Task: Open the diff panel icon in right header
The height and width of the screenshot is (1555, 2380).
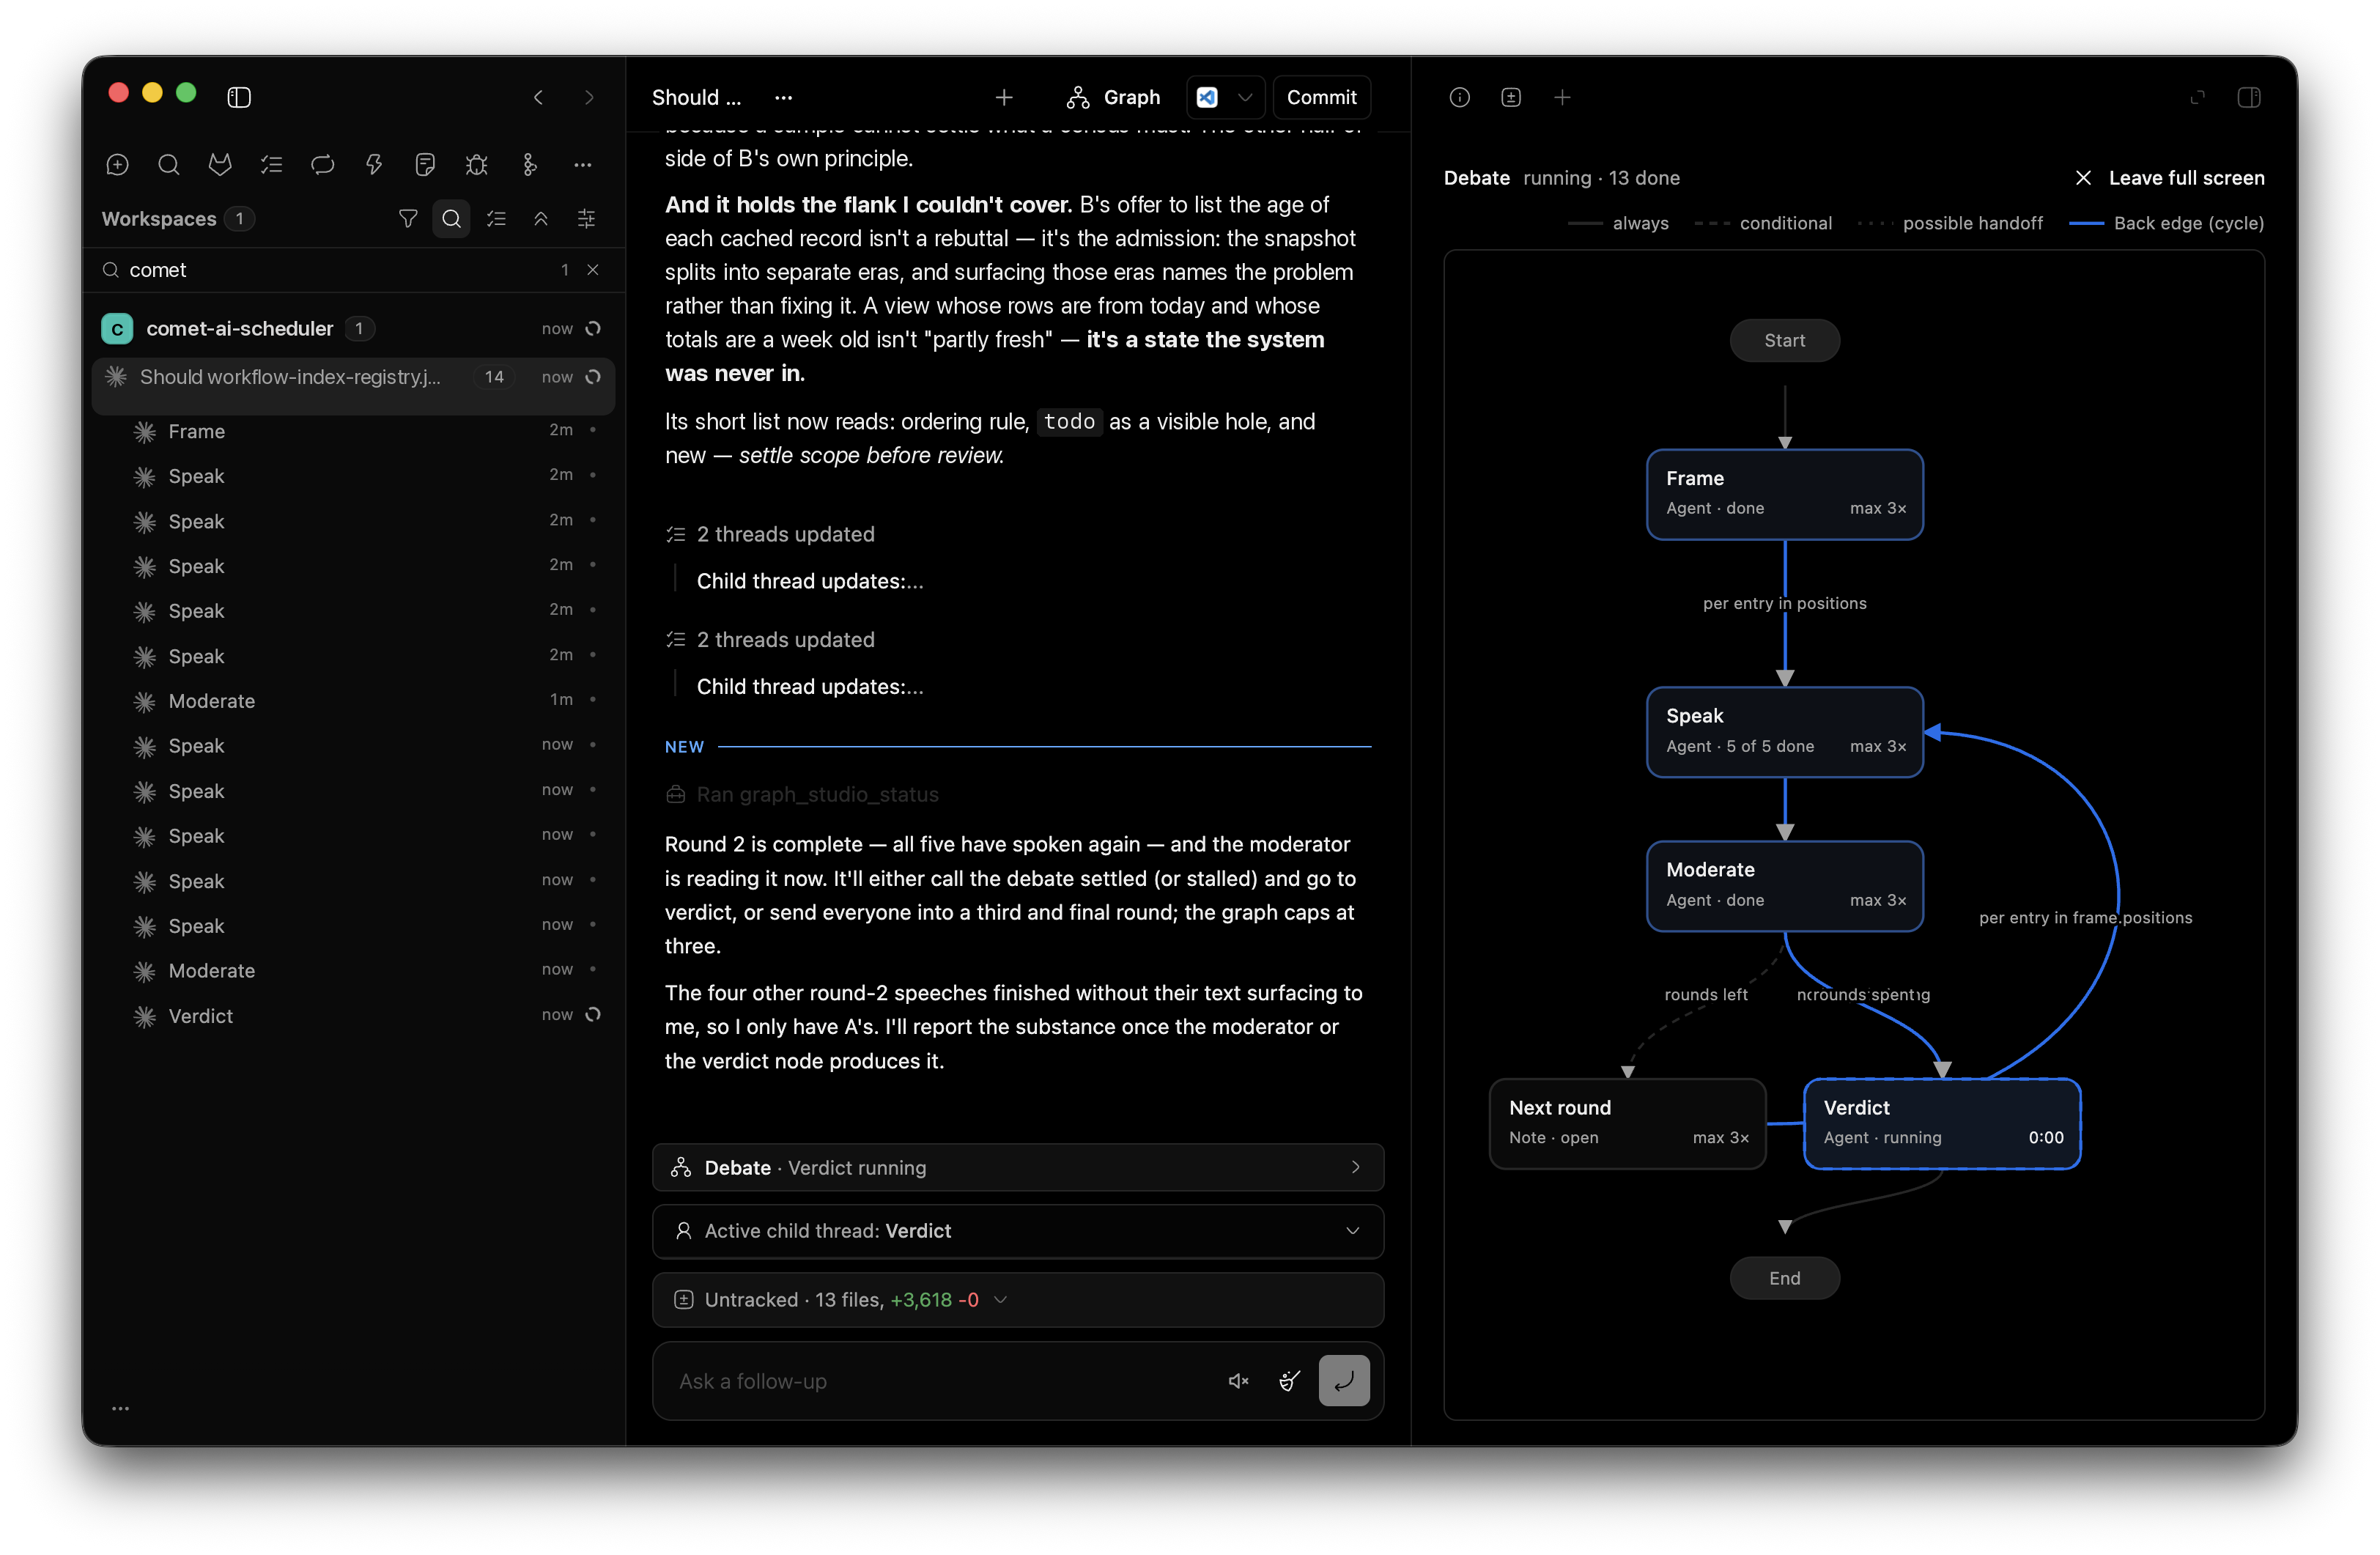Action: pyautogui.click(x=1511, y=97)
